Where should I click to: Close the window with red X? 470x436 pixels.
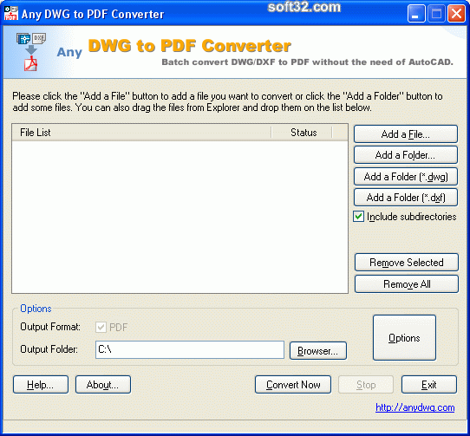(x=456, y=14)
